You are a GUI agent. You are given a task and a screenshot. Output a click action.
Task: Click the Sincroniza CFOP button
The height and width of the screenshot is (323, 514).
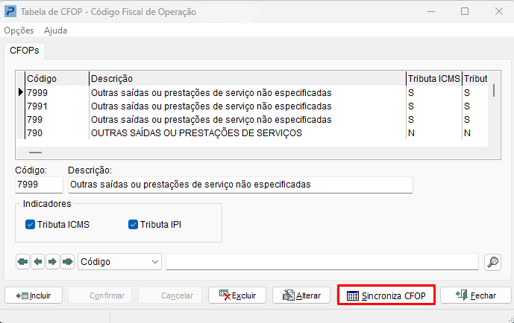click(386, 295)
